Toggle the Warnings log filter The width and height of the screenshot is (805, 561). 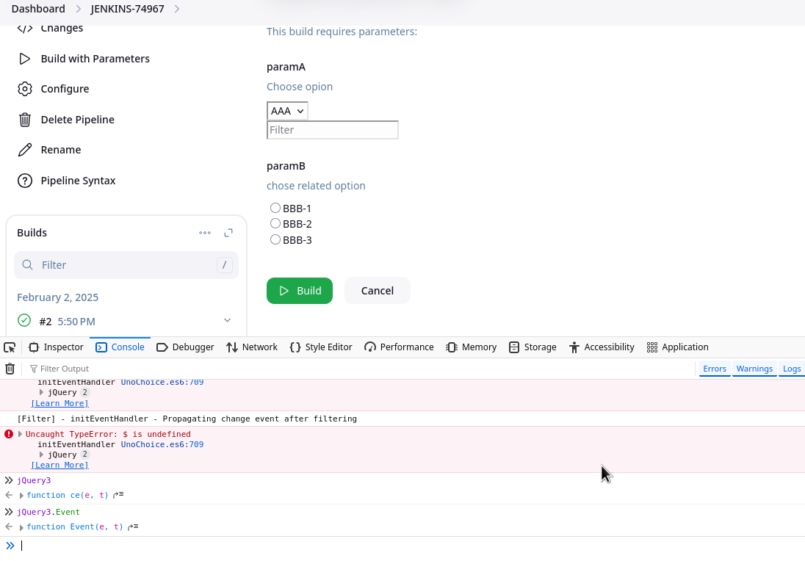click(754, 369)
